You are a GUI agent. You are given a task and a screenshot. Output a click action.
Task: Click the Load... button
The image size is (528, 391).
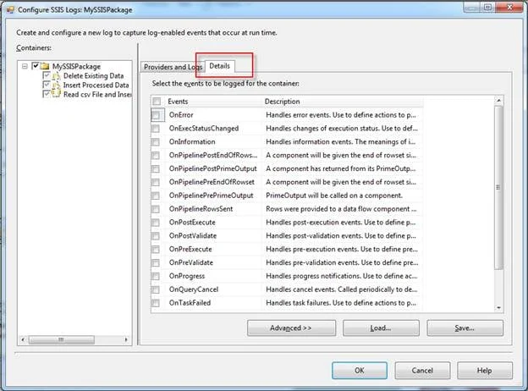click(x=381, y=328)
